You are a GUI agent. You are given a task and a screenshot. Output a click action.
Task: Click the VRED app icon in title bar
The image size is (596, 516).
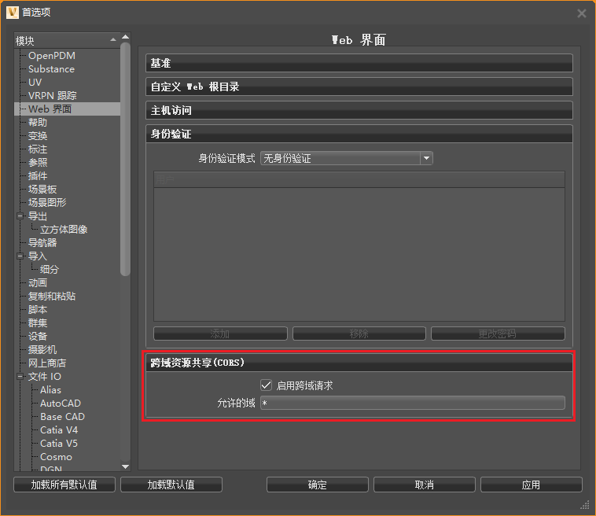tap(12, 12)
